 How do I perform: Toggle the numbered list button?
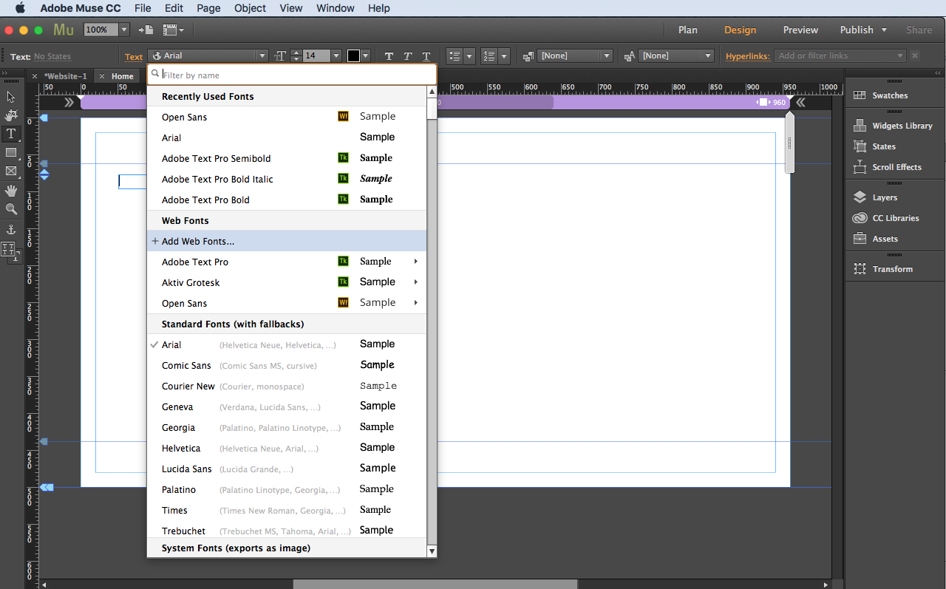[489, 56]
